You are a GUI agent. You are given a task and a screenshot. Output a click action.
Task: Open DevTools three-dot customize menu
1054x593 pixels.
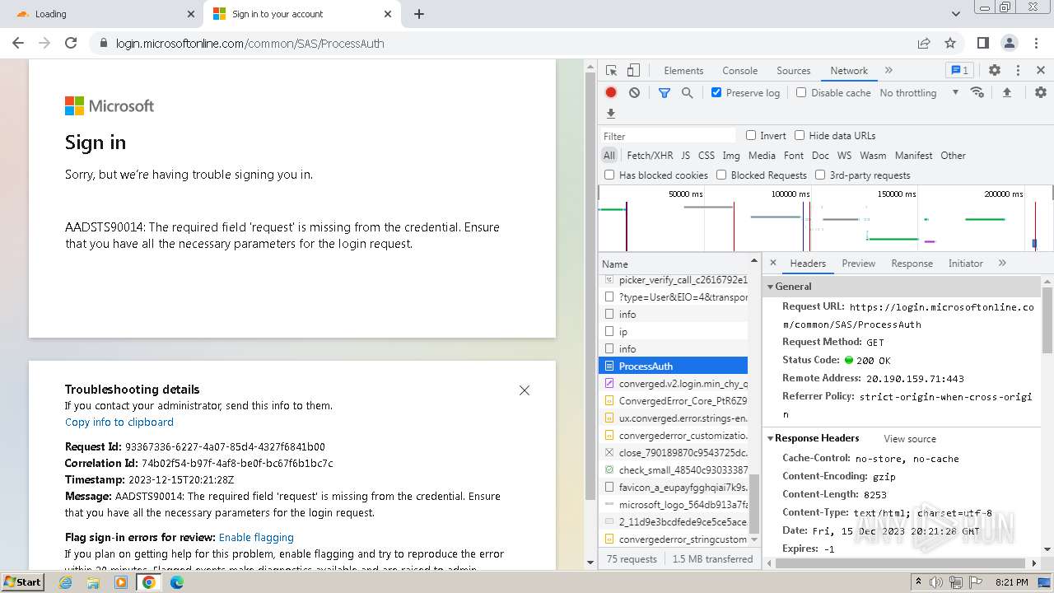[x=1018, y=71]
